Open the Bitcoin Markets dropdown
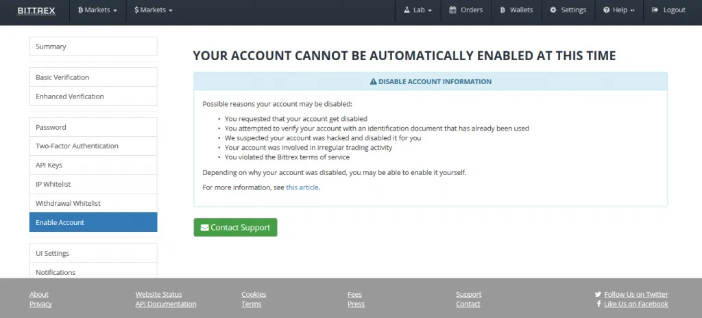 tap(99, 10)
